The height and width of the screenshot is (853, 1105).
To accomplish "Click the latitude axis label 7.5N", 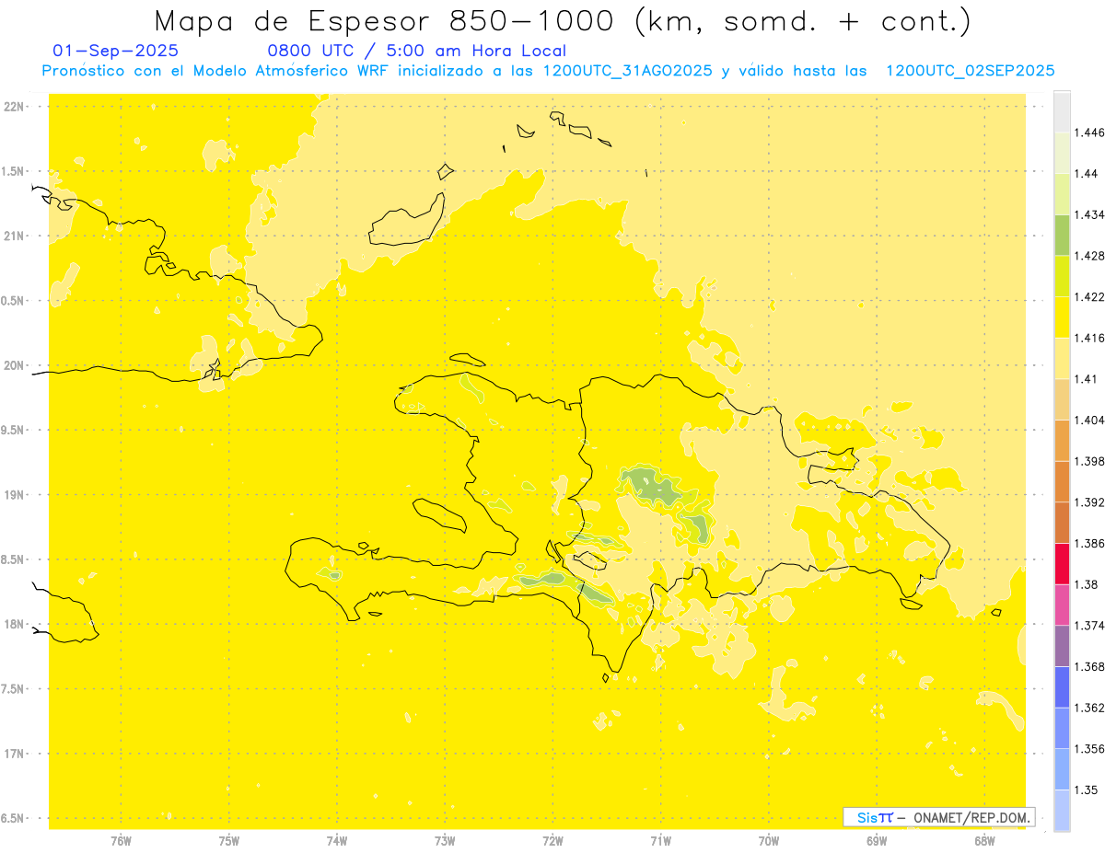I will [13, 689].
